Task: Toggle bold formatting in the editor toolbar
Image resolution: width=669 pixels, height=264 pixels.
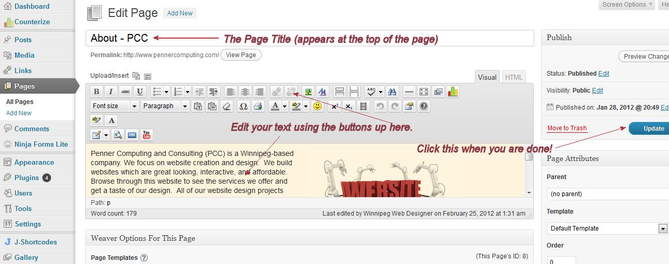Action: (x=96, y=92)
